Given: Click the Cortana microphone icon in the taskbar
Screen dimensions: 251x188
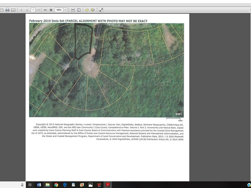Looking at the screenshot, I should (22, 185).
